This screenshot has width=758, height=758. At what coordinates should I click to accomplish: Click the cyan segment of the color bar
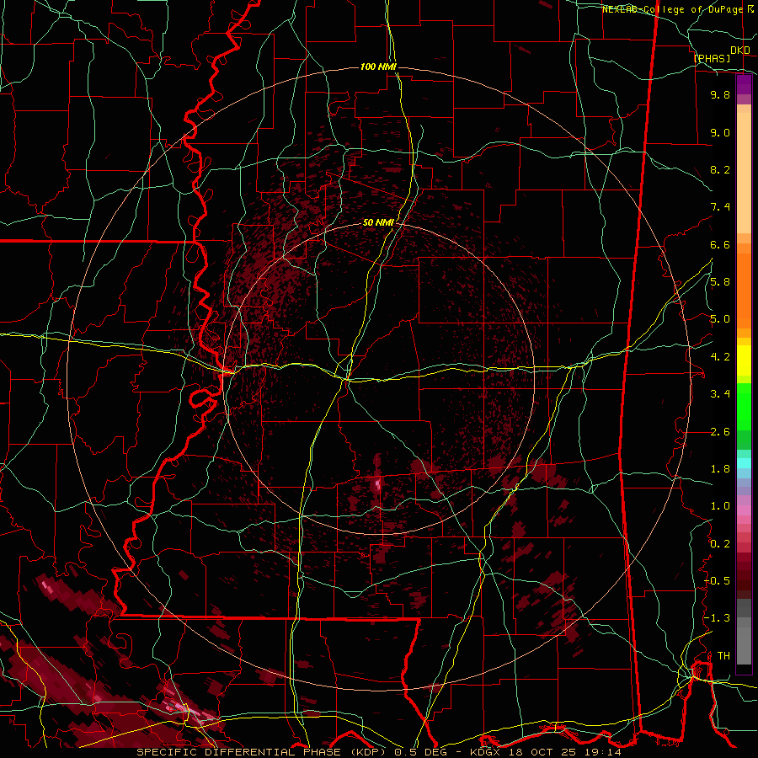click(x=744, y=463)
